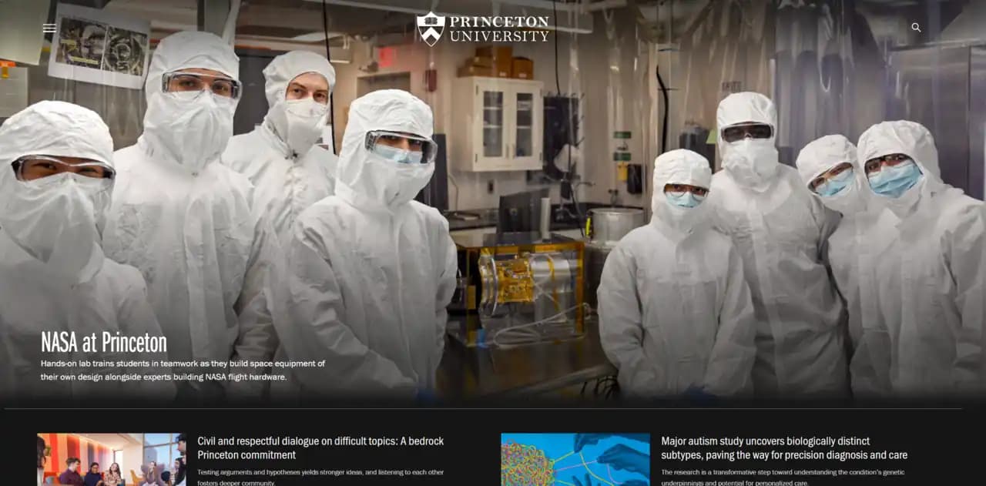Viewport: 986px width, 486px height.
Task: Click the students discussion thumbnail image
Action: point(111,459)
